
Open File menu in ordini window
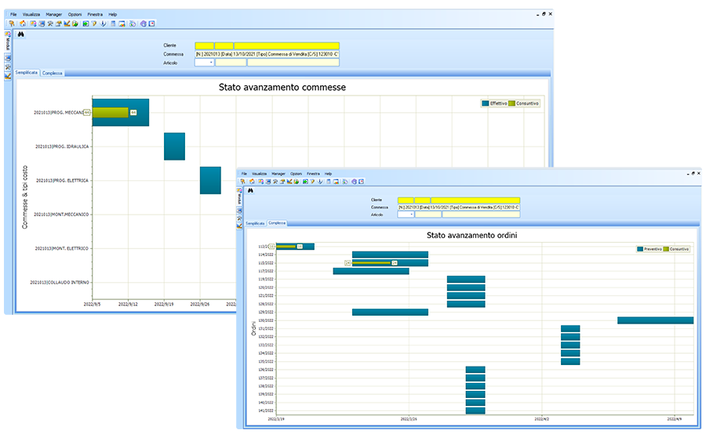coord(244,174)
